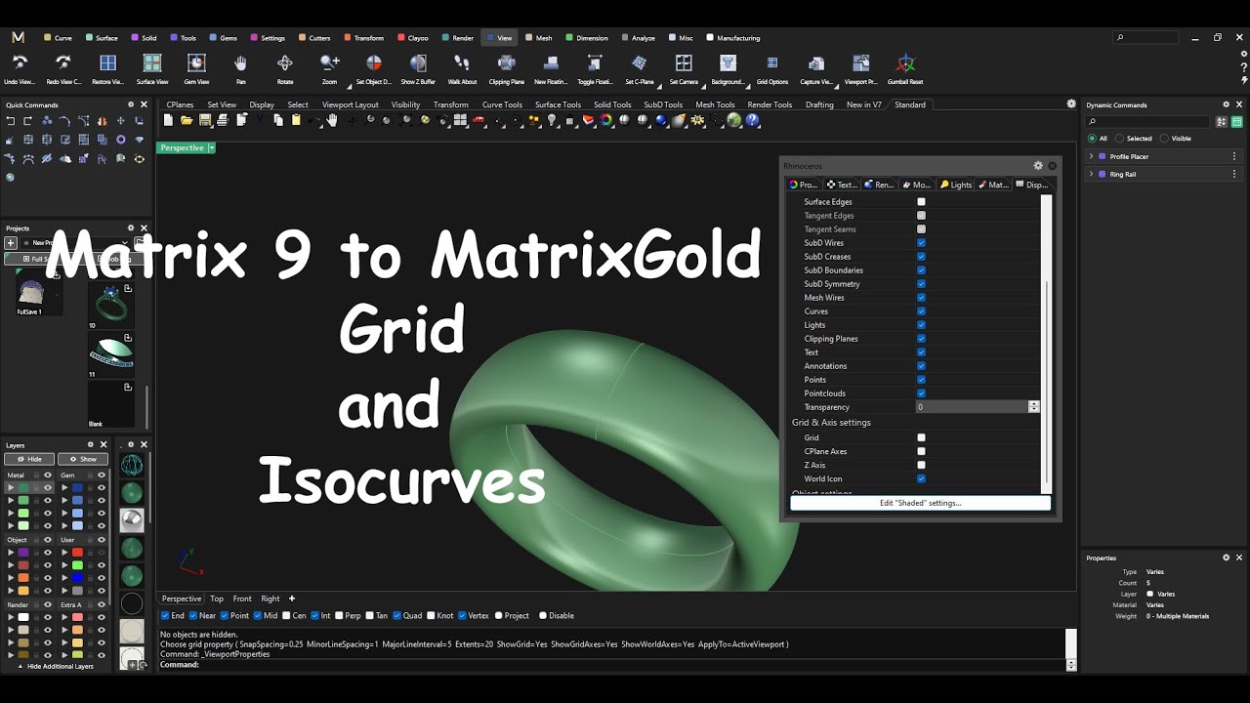Activate the Rotate view tool
Image resolution: width=1250 pixels, height=703 pixels.
click(x=285, y=62)
